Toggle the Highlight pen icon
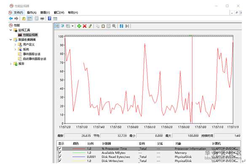The image size is (246, 164). [90, 26]
